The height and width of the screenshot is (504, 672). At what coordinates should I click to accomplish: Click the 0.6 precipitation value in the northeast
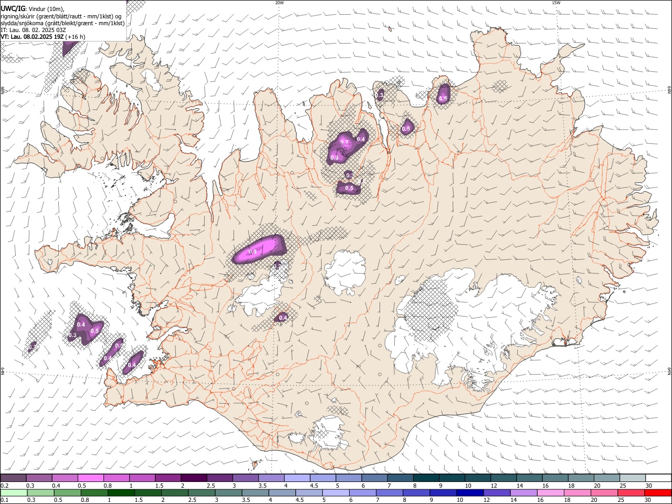coord(443,98)
